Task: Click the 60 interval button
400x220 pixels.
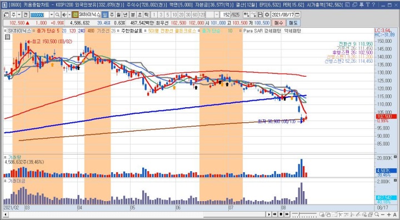Action: (195, 15)
